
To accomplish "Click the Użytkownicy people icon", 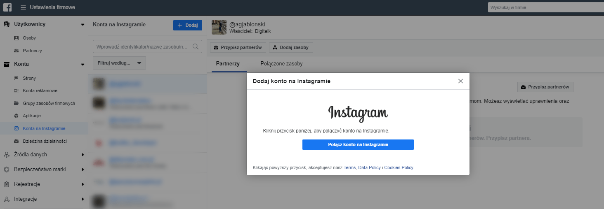I will pyautogui.click(x=7, y=24).
